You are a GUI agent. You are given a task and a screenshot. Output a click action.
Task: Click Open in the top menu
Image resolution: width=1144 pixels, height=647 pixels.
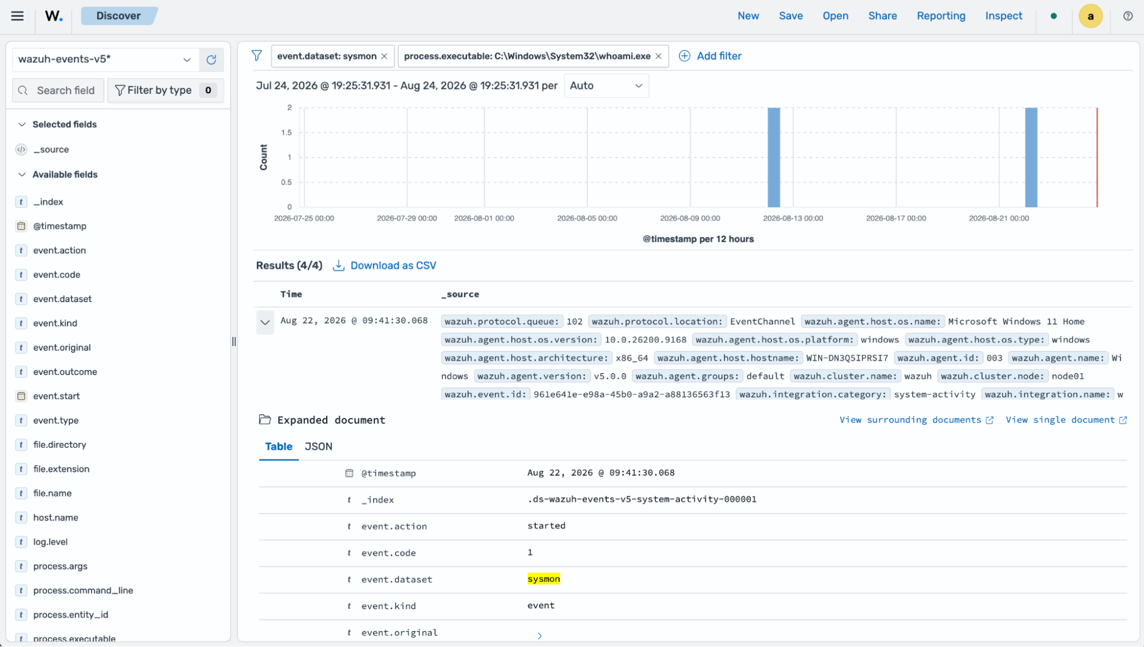[x=835, y=16]
